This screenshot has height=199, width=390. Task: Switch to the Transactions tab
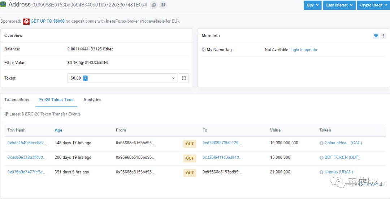(x=17, y=100)
